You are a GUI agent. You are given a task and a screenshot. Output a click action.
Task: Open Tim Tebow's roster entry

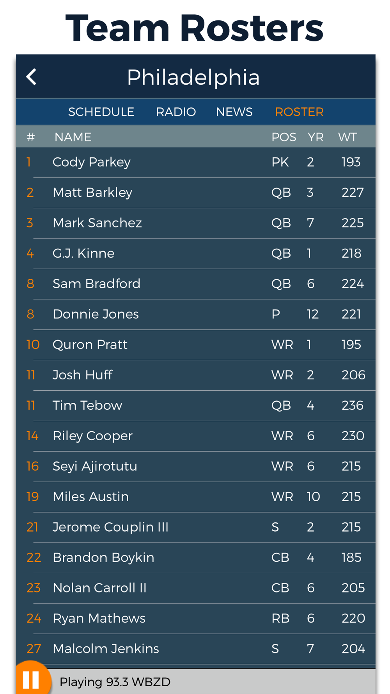pos(196,406)
